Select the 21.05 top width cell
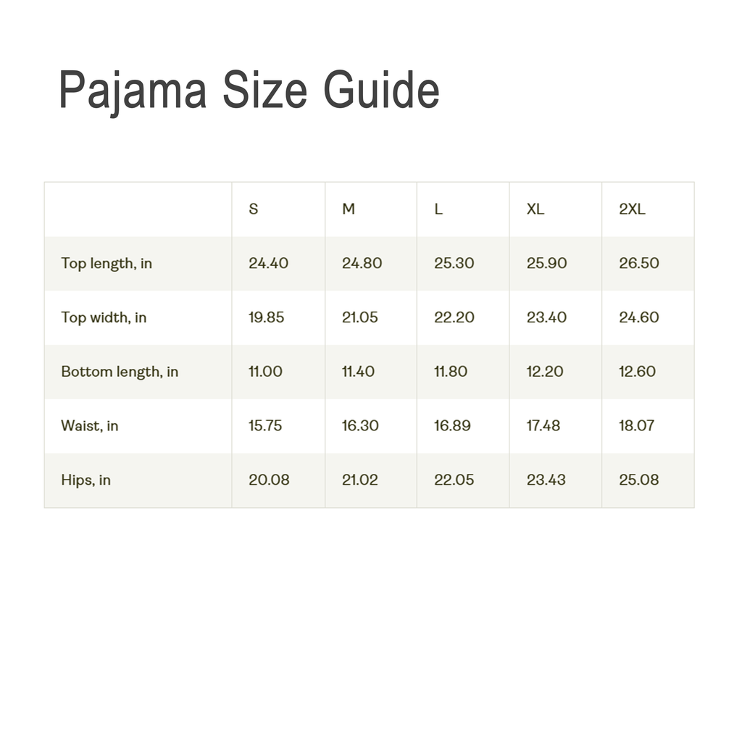Screen dimensions: 742x742 pyautogui.click(x=360, y=317)
